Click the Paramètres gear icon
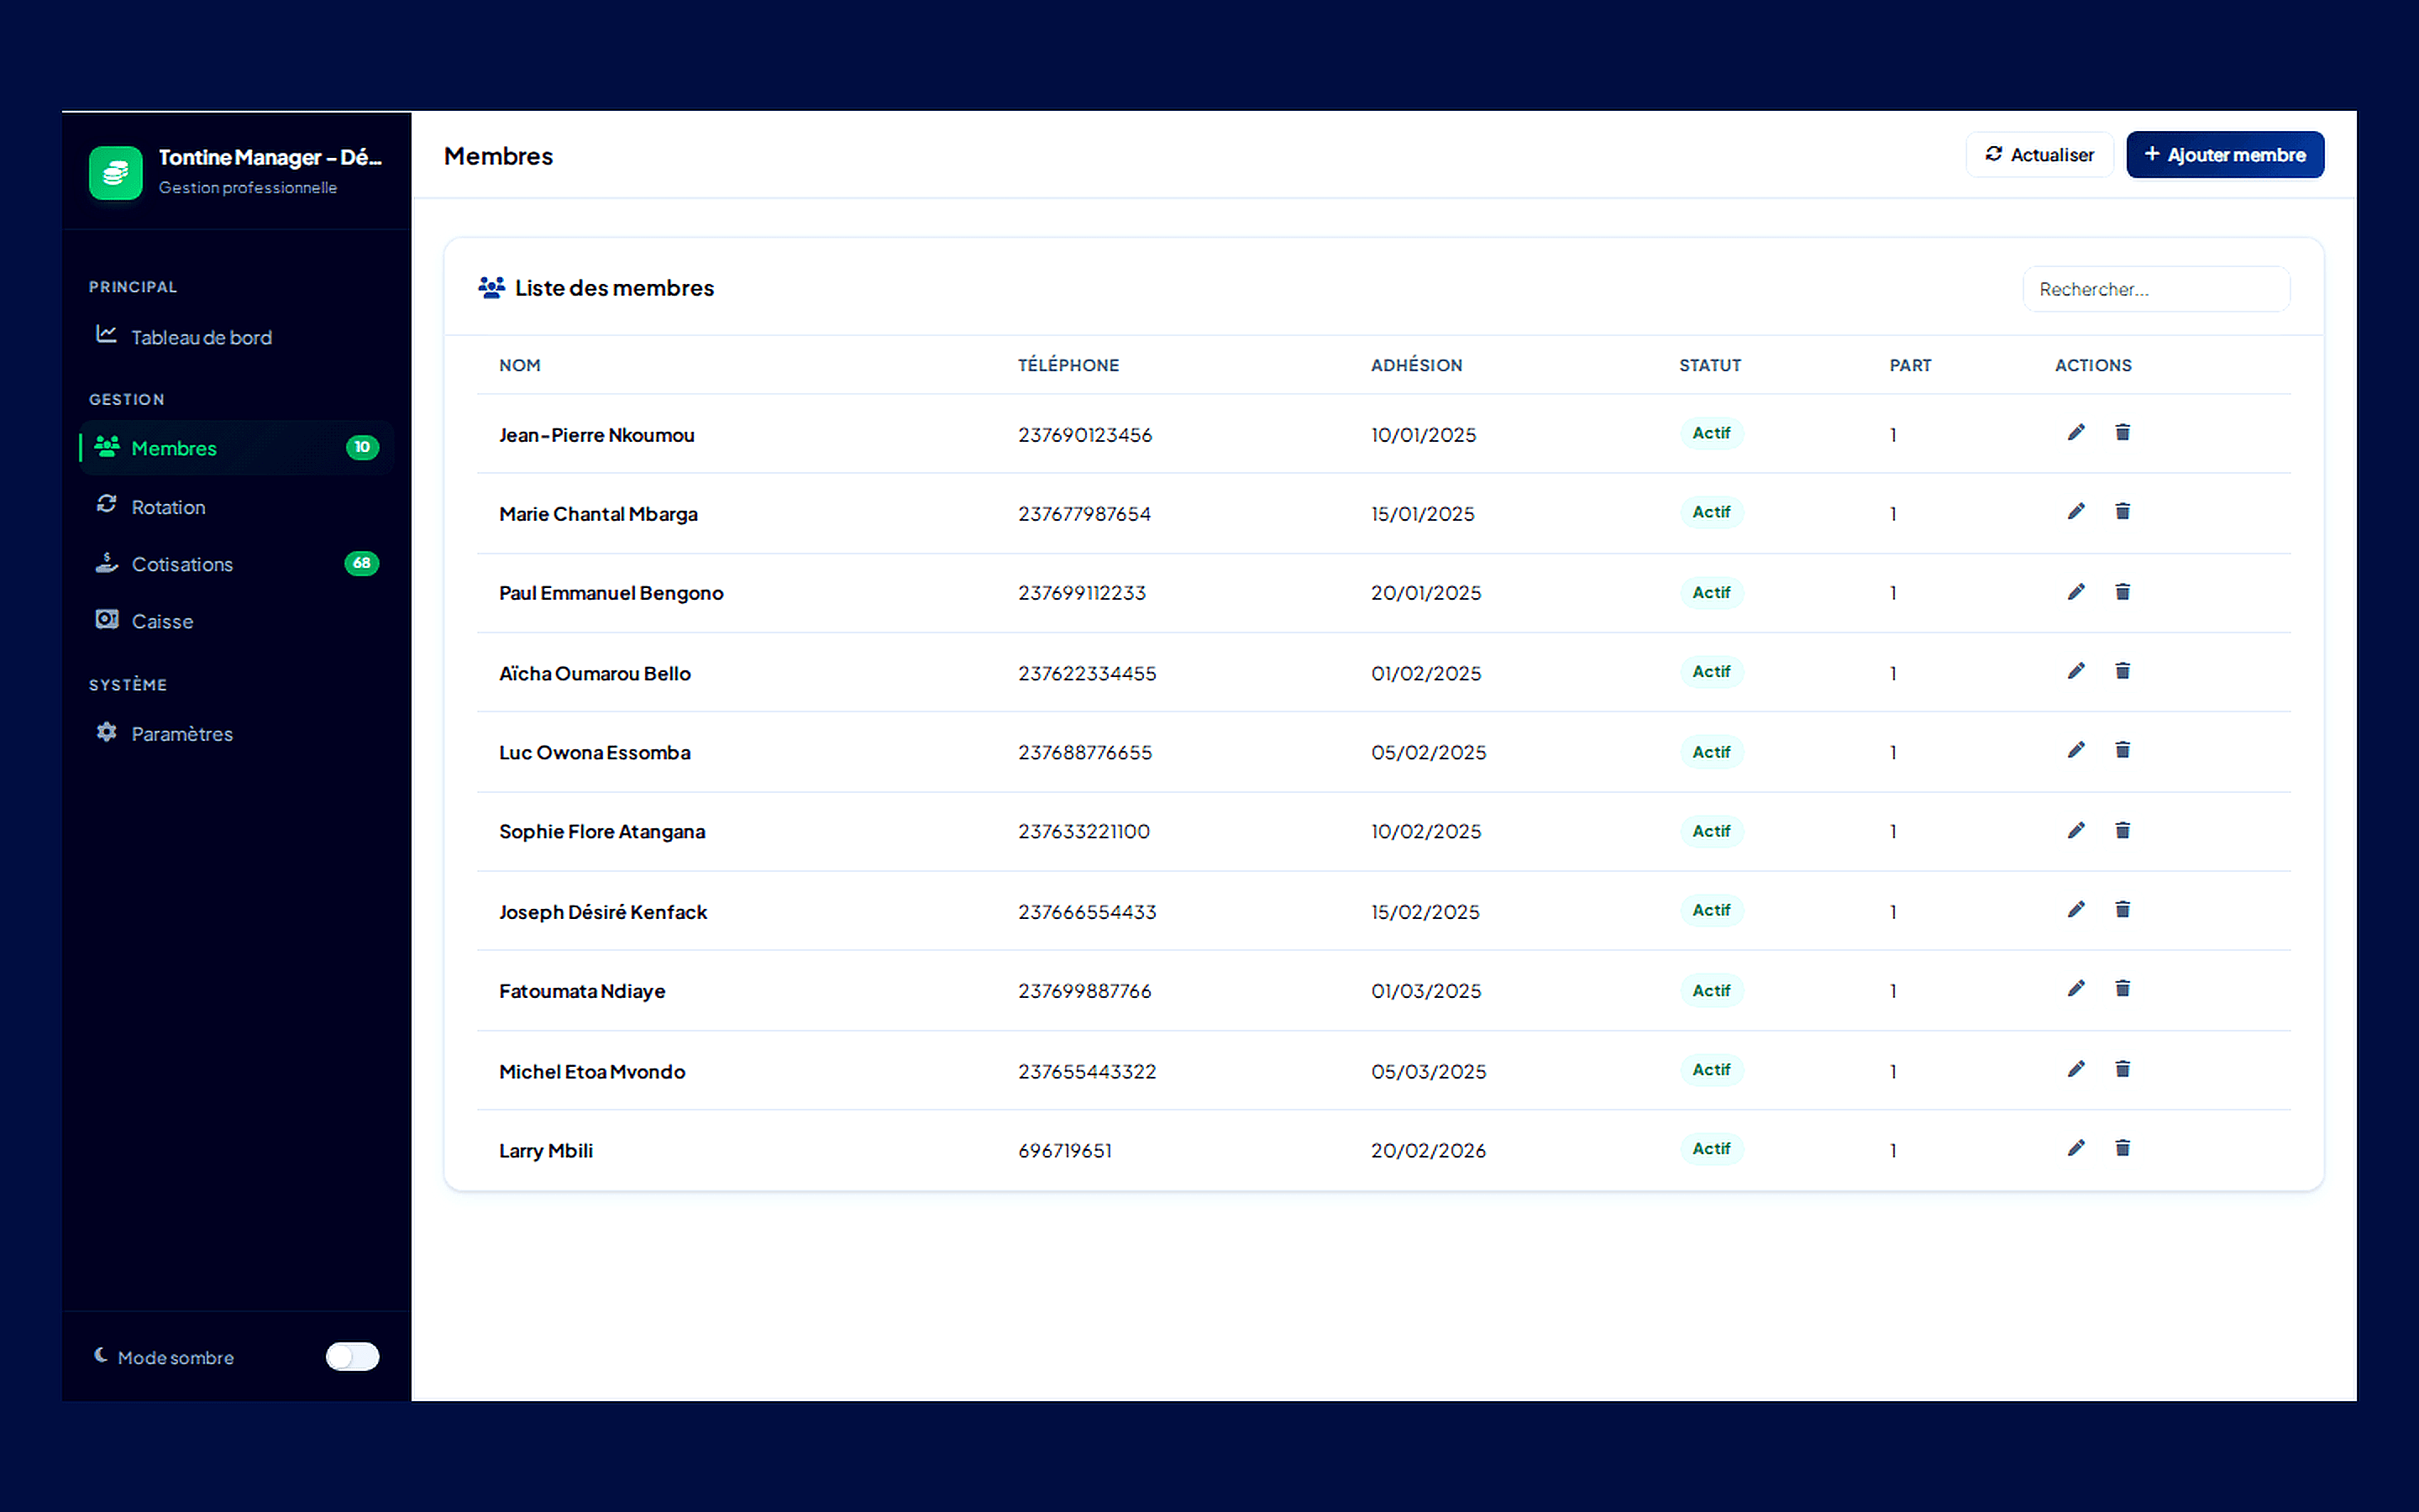 pyautogui.click(x=106, y=733)
